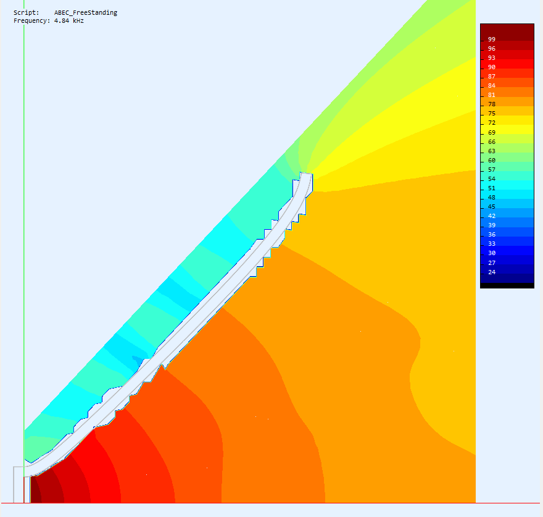Pick the 90 value in the legend
Screen dimensions: 543x517
click(491, 67)
